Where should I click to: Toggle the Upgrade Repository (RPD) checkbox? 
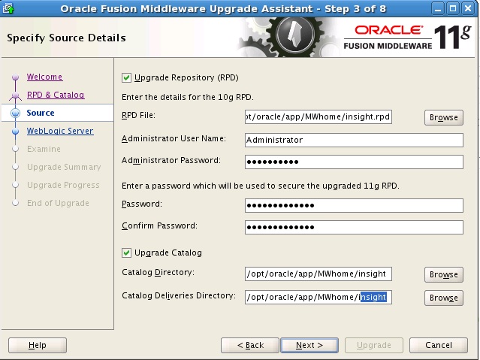pyautogui.click(x=126, y=77)
